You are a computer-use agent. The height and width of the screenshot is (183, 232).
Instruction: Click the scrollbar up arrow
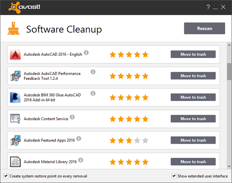click(x=229, y=45)
